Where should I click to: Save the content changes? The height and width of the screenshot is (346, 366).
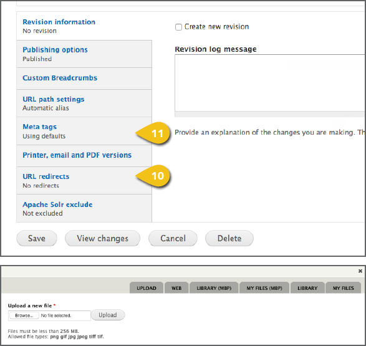[x=37, y=238]
